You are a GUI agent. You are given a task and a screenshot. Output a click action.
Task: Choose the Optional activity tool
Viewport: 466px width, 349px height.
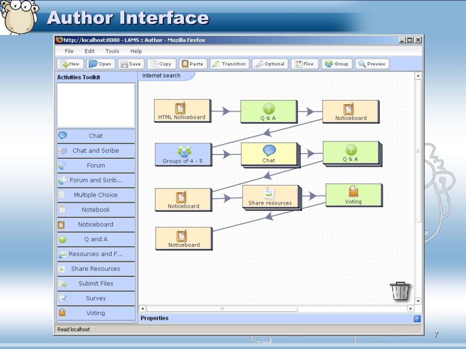click(270, 64)
